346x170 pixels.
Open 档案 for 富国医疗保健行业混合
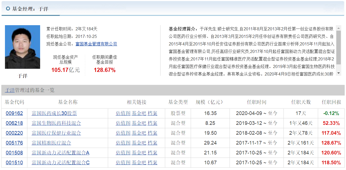(152, 133)
